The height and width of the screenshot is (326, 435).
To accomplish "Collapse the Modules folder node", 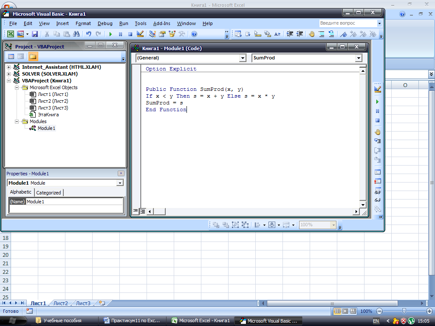I will coord(17,121).
